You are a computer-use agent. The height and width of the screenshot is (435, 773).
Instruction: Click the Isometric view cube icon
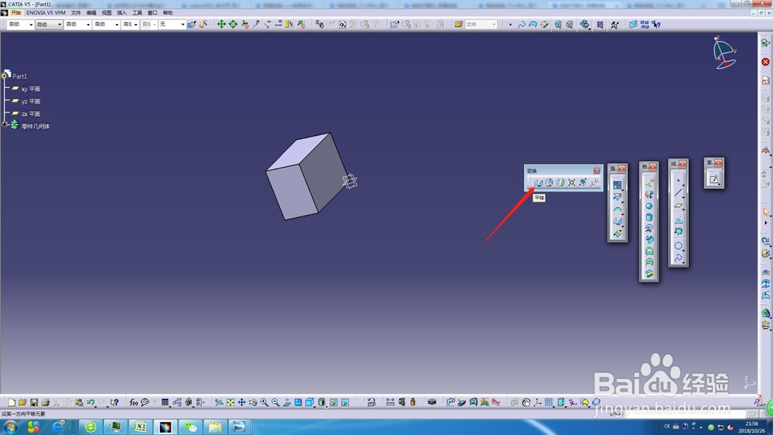(310, 403)
